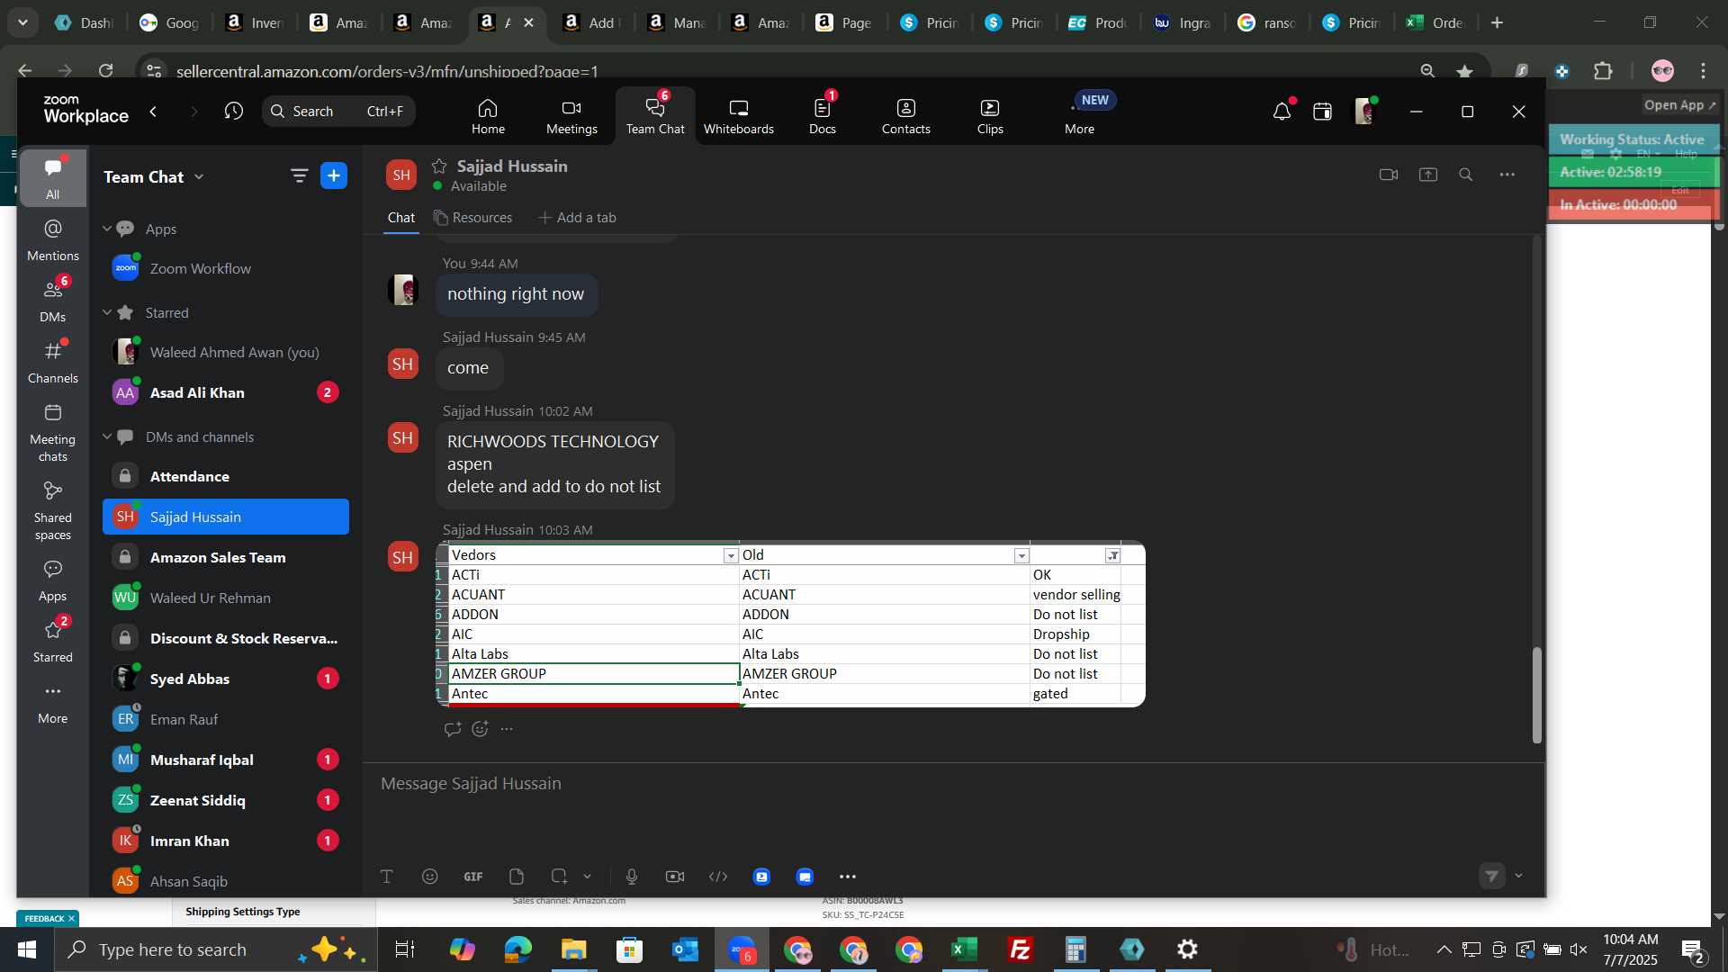Open Meeting chats in sidebar

(x=53, y=432)
